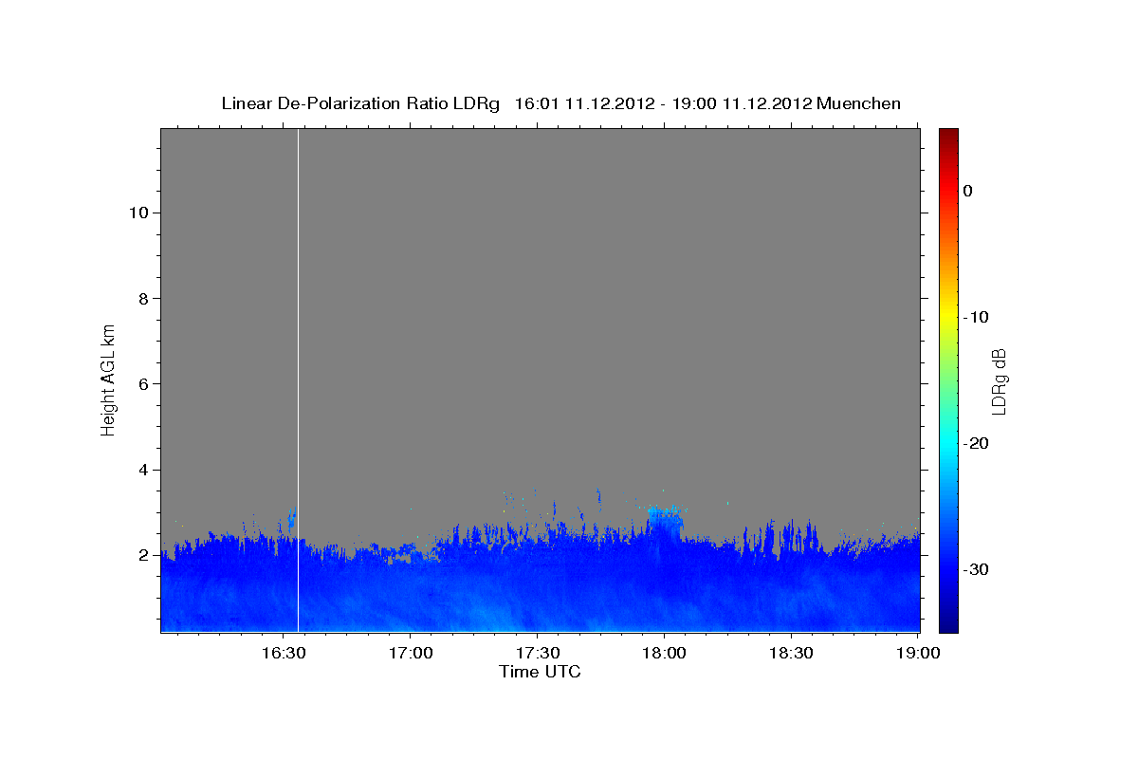Click the 17:00 time tick label
1138x759 pixels.
[x=411, y=654]
